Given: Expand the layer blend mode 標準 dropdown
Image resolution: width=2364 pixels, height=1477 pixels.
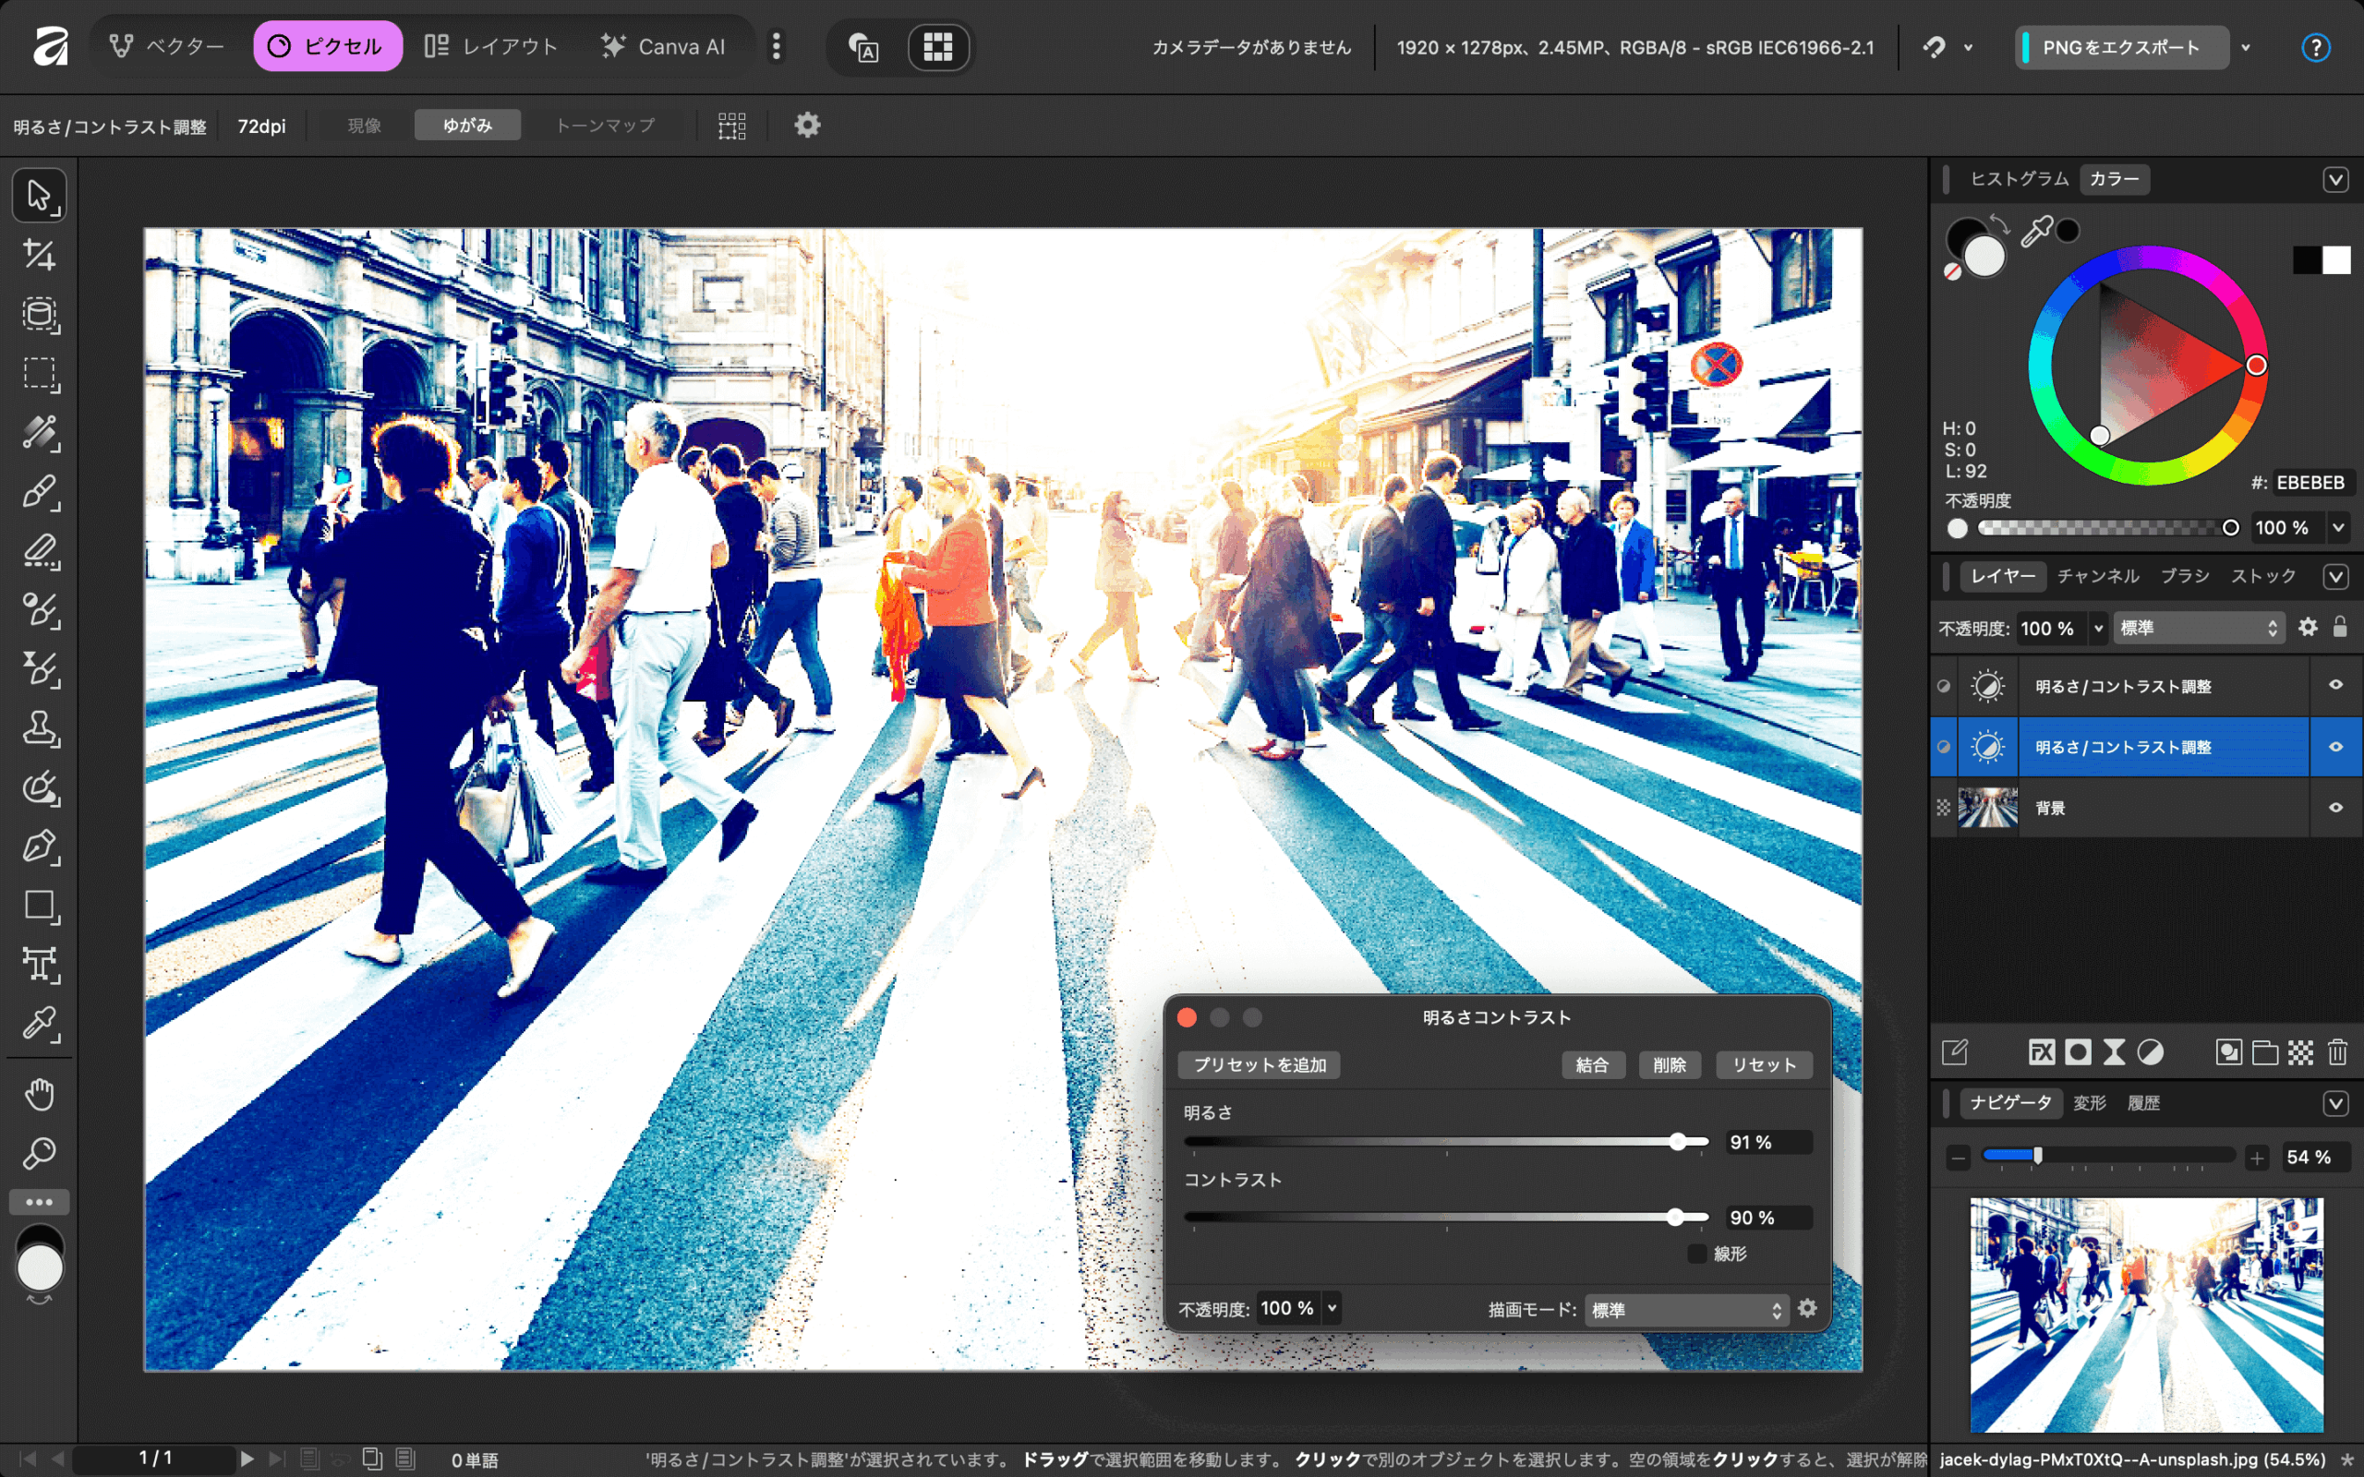Looking at the screenshot, I should [x=2198, y=628].
